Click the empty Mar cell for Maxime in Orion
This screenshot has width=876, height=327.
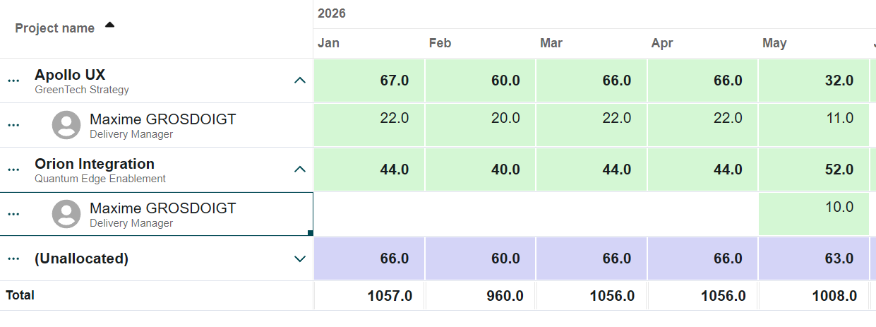pos(592,214)
